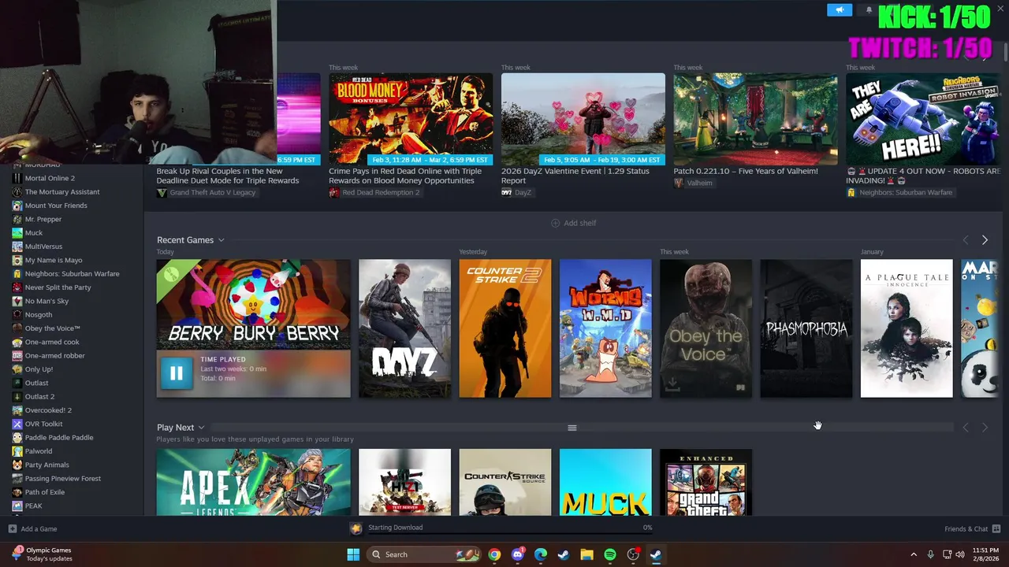Open DayZ cover in Recent Games
This screenshot has width=1009, height=567.
click(x=404, y=328)
